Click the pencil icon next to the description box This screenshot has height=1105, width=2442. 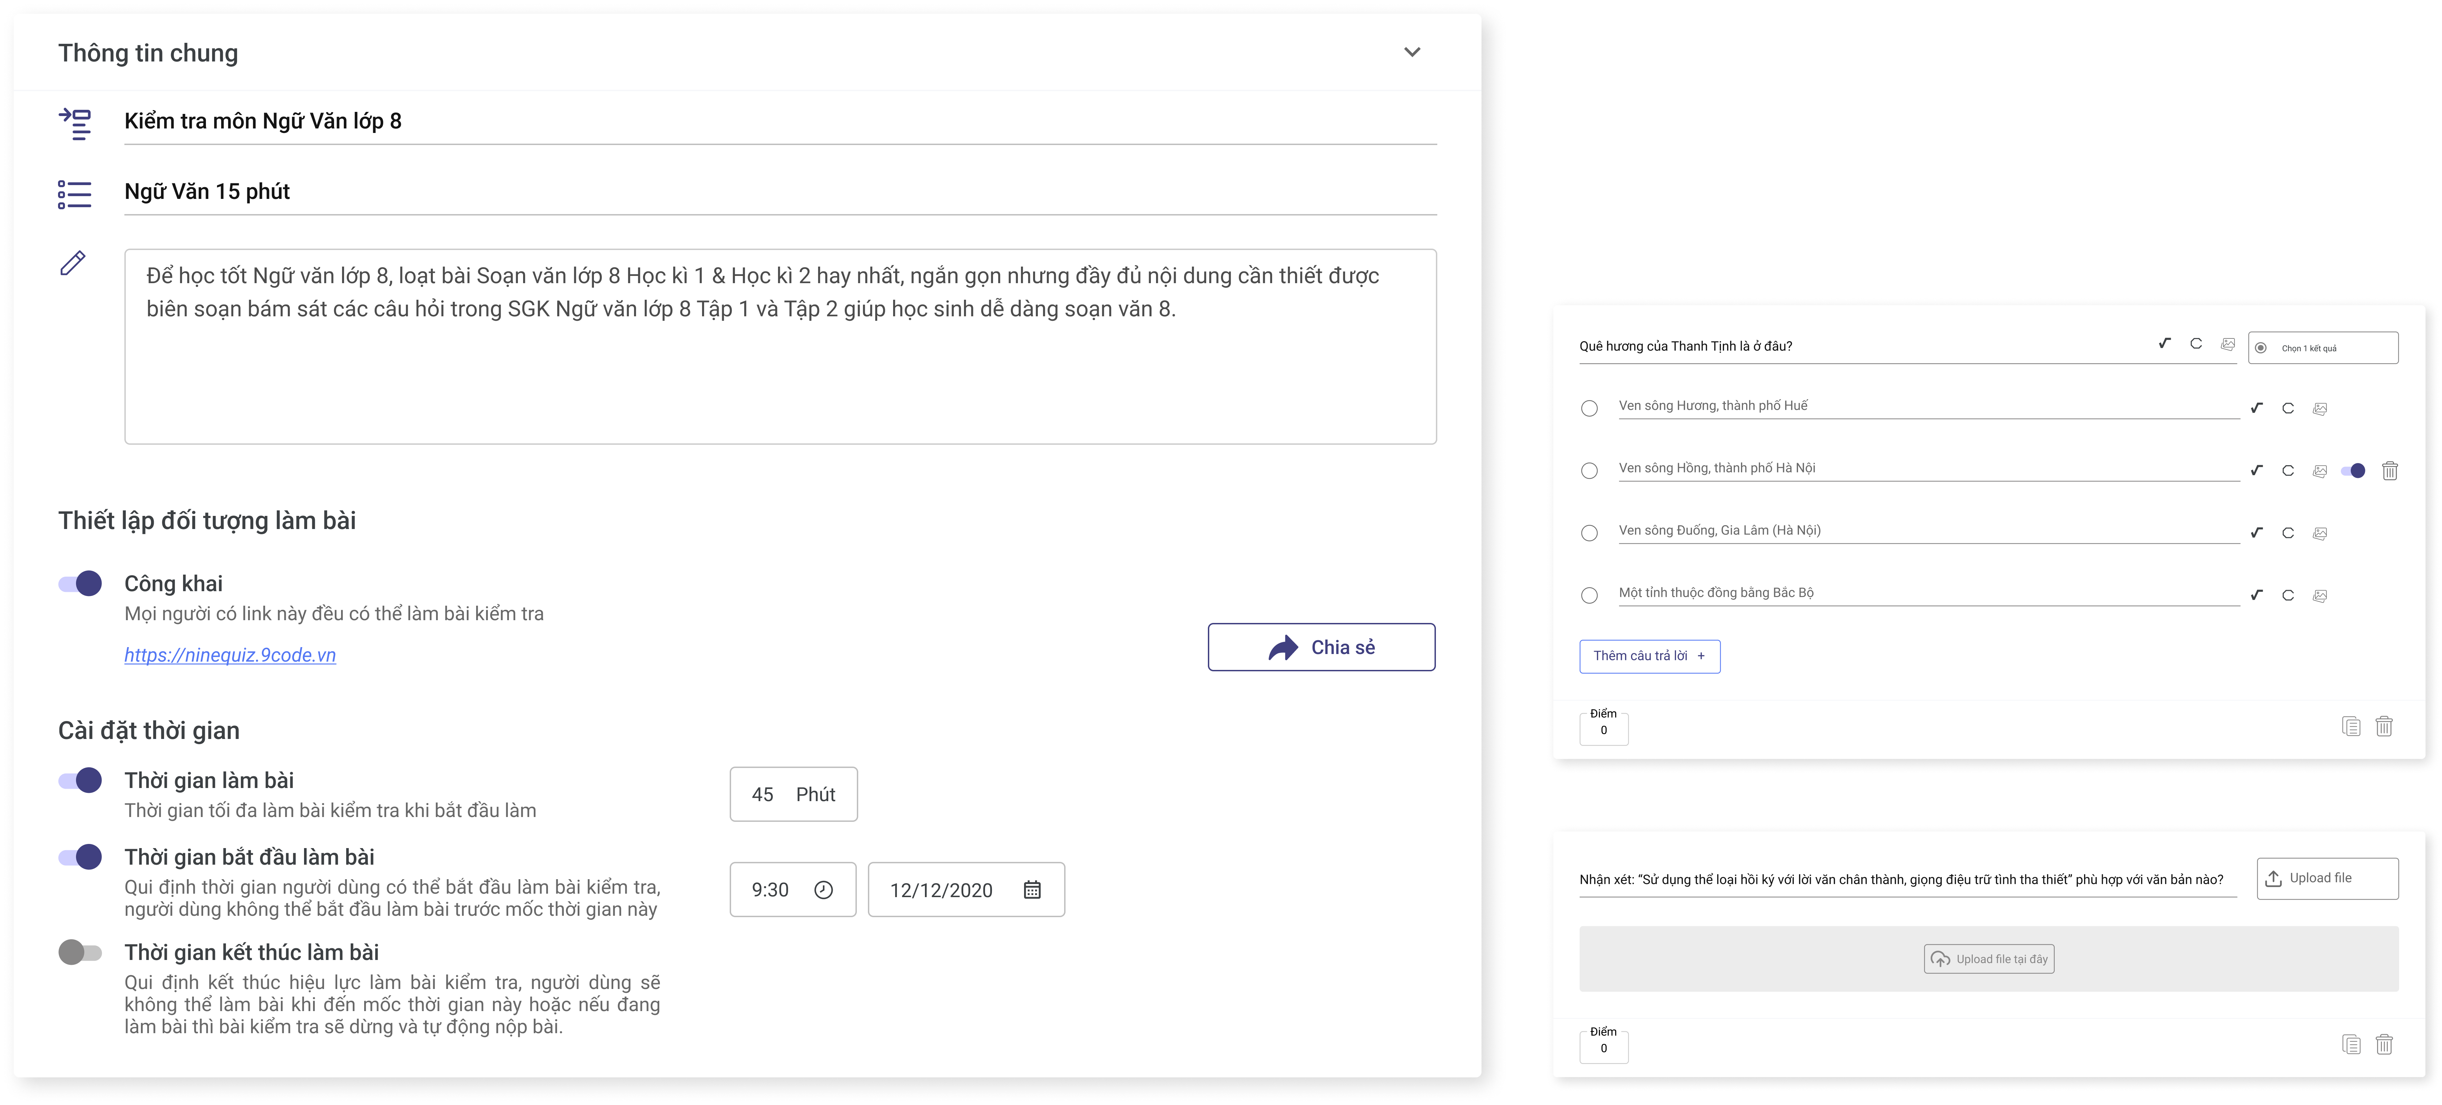pyautogui.click(x=73, y=262)
